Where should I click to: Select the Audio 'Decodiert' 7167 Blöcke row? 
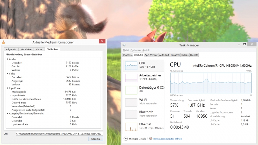53,63
